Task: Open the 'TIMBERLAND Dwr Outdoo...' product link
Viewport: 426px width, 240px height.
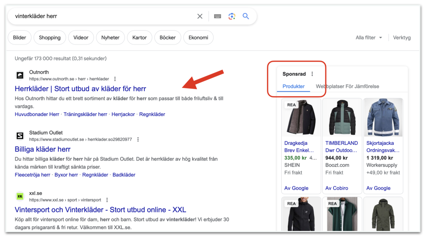Action: pos(342,146)
